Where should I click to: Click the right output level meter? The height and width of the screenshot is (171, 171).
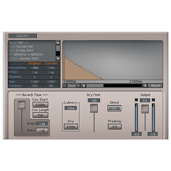(x=153, y=117)
